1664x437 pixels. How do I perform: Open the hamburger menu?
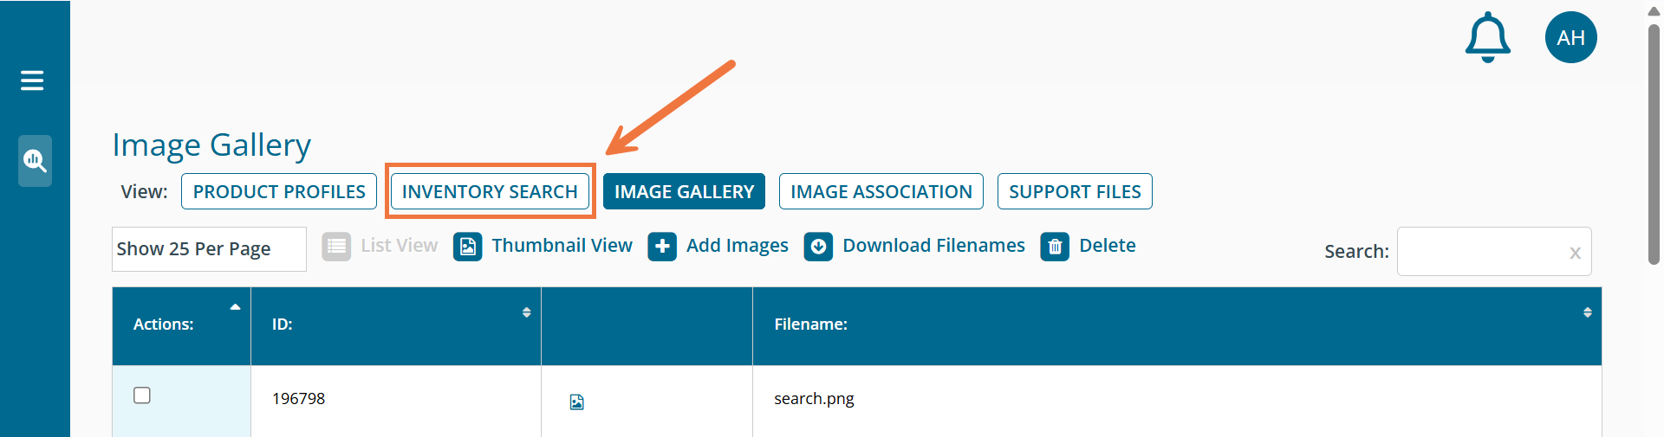coord(32,80)
